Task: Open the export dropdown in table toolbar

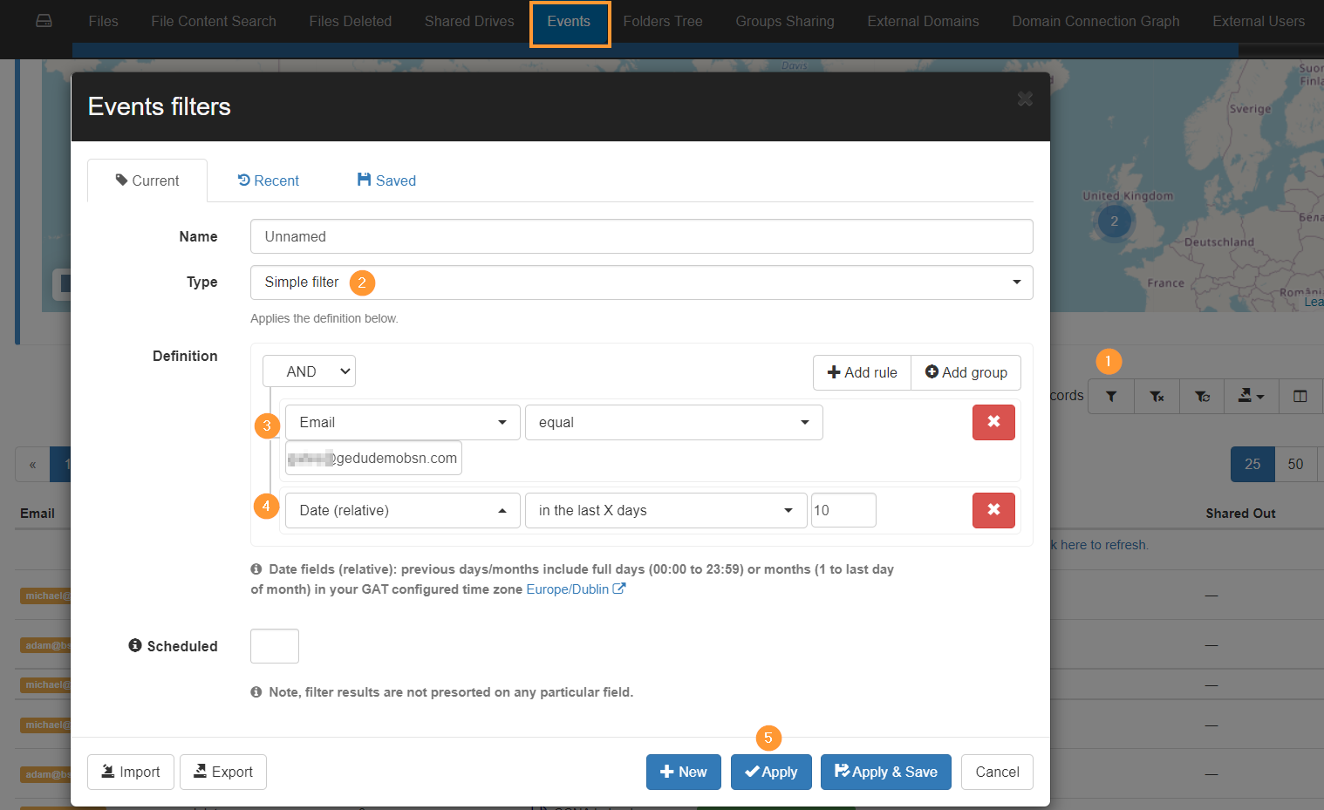Action: pyautogui.click(x=1251, y=396)
